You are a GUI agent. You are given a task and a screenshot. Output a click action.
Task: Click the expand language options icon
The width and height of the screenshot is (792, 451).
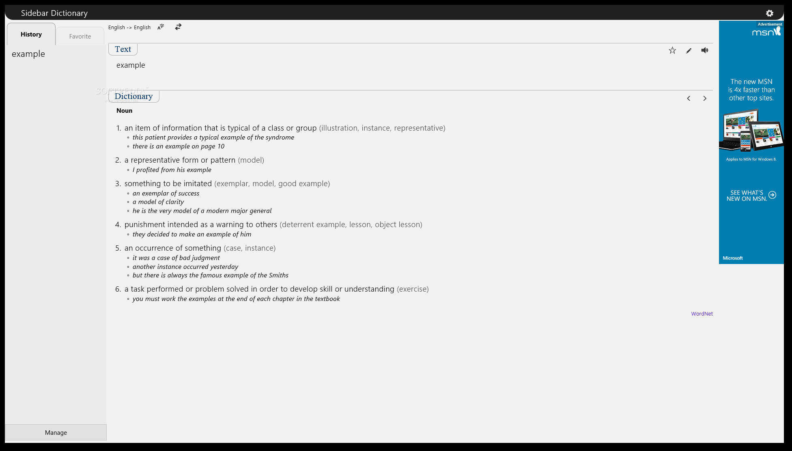pos(160,27)
